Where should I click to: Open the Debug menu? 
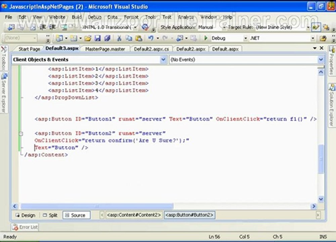tap(94, 17)
